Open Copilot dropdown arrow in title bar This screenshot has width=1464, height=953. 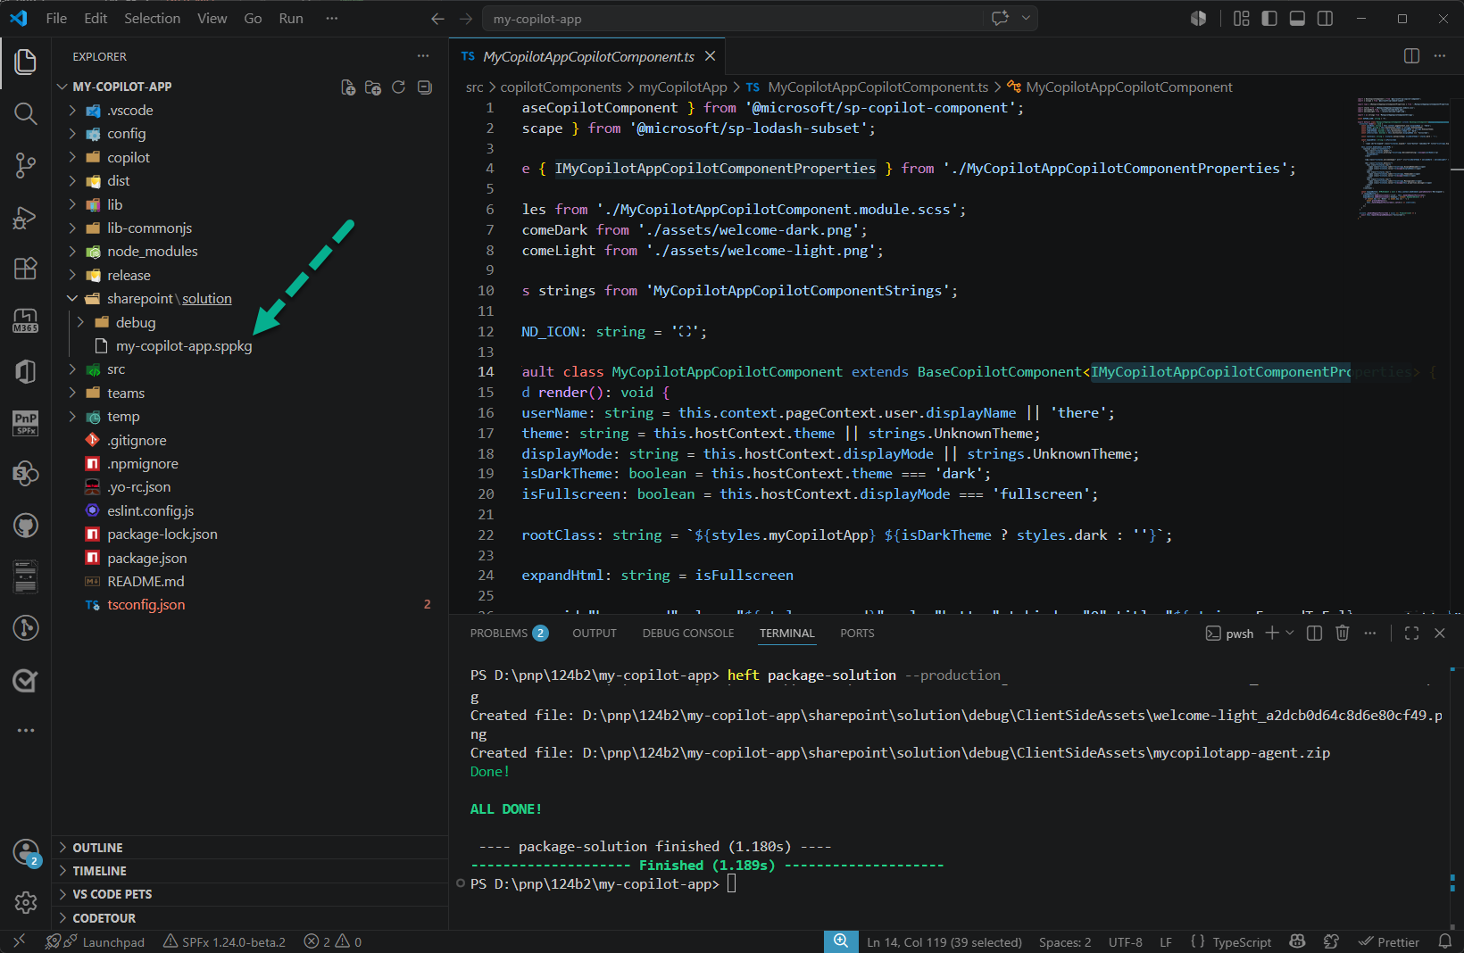coord(1026,18)
